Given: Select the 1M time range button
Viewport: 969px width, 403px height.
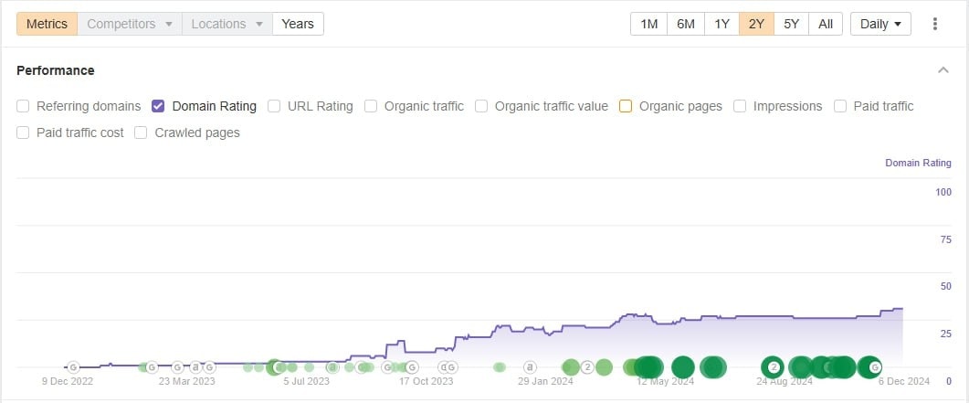Looking at the screenshot, I should pos(649,24).
